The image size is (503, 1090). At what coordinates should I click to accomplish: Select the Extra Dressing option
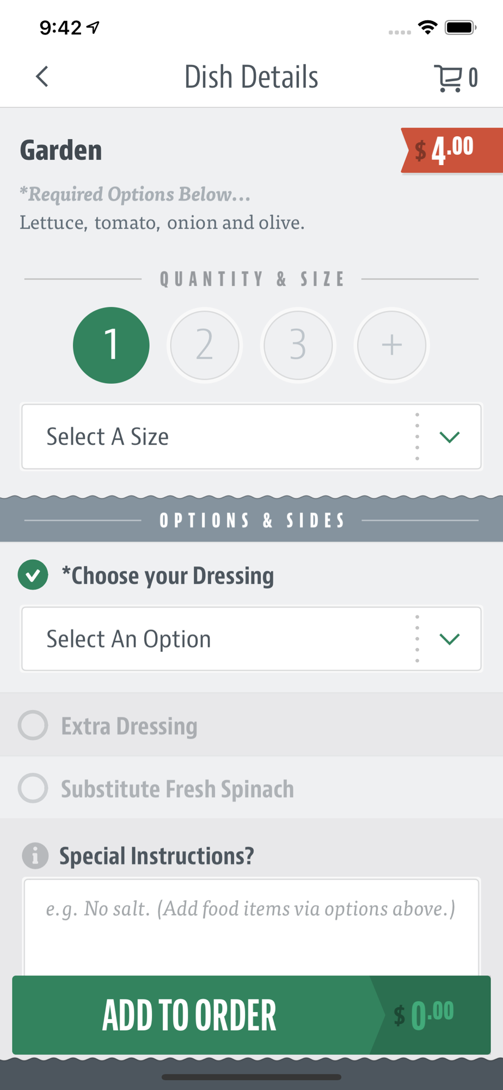[251, 725]
